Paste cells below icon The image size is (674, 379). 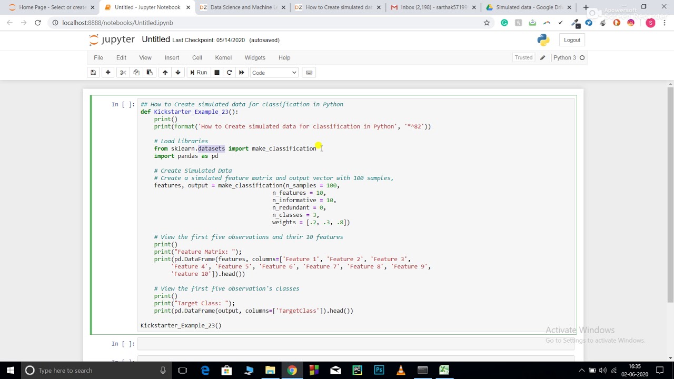(x=150, y=73)
